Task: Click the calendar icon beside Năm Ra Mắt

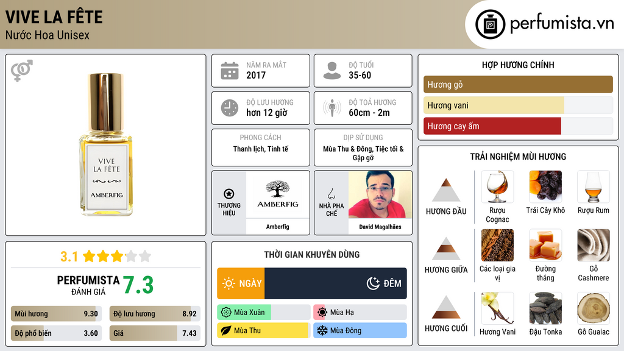Action: [x=230, y=71]
